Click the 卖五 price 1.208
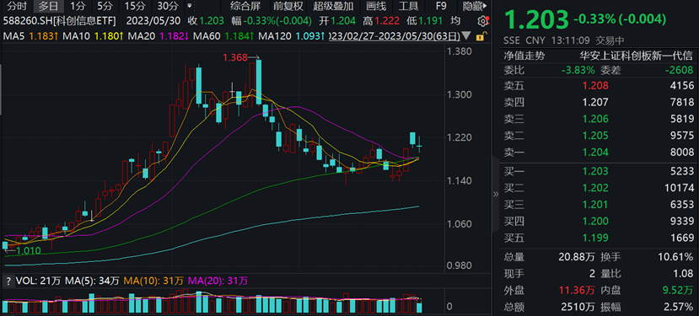The width and height of the screenshot is (699, 316). 595,86
